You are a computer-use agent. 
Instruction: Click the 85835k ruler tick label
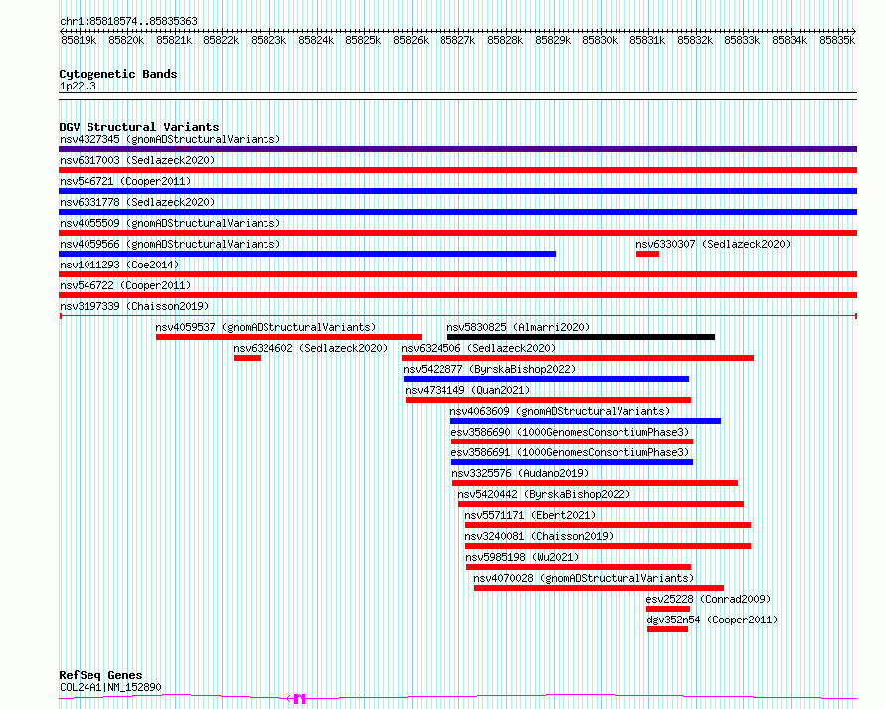point(837,40)
